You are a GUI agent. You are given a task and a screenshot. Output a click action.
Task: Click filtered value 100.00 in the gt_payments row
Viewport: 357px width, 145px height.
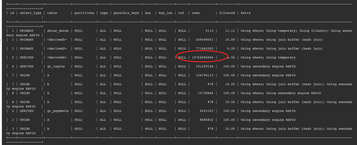(229, 111)
